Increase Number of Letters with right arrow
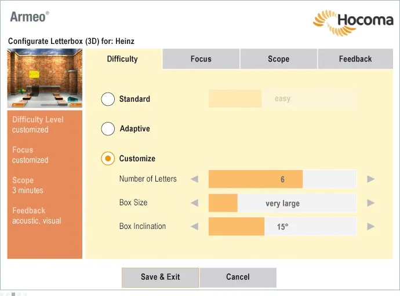Screen dimensions: 400x296 click(370, 179)
